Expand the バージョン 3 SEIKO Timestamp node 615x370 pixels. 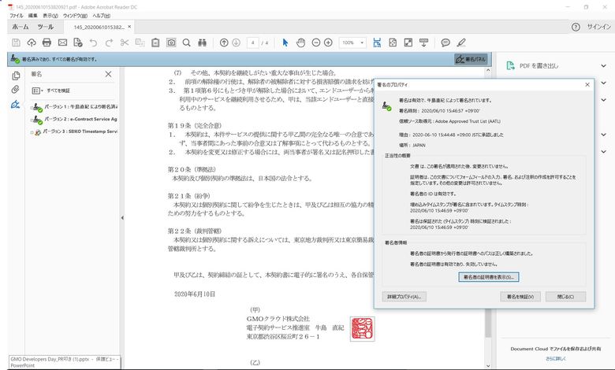[x=32, y=132]
